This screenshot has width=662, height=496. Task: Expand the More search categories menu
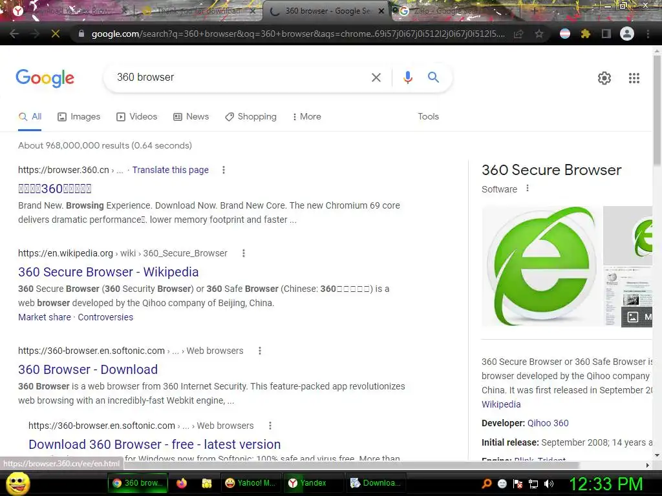click(307, 117)
